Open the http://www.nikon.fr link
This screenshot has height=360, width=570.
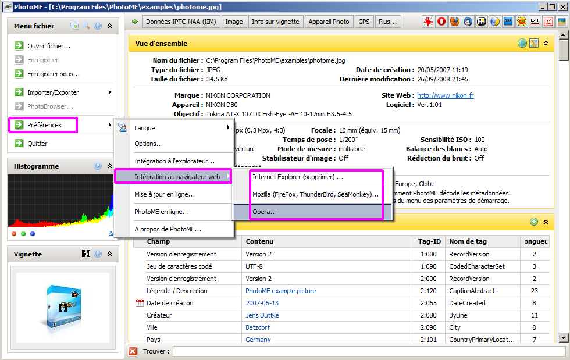[x=446, y=95]
